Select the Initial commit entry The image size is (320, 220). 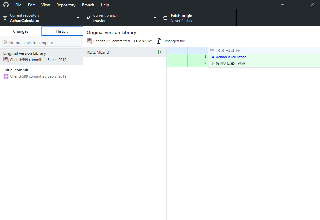click(x=41, y=73)
